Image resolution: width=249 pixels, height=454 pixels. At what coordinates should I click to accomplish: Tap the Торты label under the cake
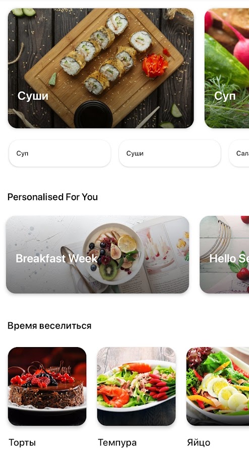click(x=22, y=442)
